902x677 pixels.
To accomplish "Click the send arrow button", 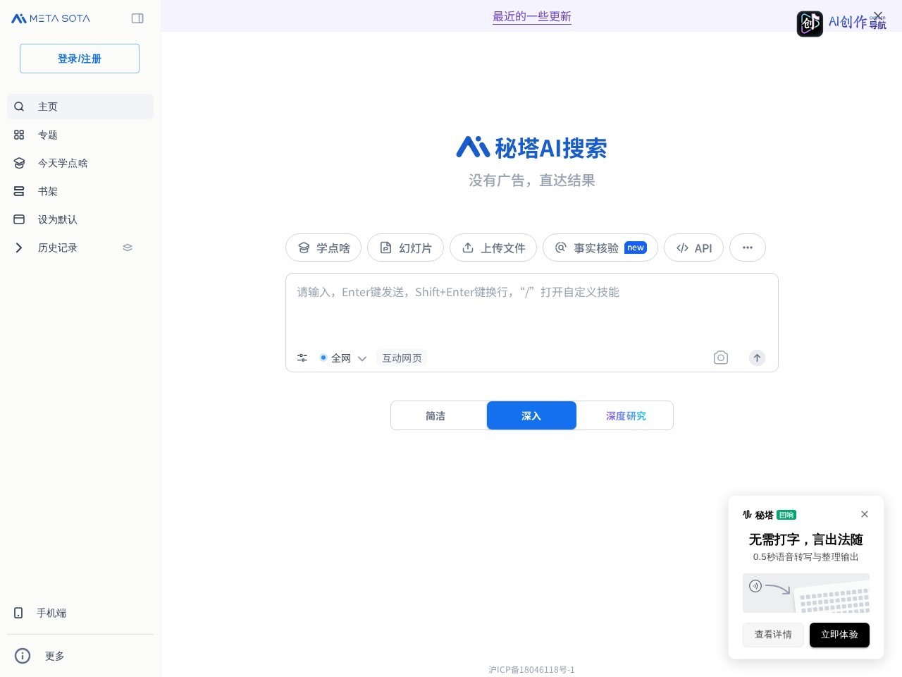I will [x=757, y=358].
